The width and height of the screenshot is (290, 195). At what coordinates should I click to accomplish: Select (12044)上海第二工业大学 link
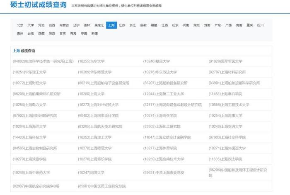pyautogui.click(x=164, y=94)
